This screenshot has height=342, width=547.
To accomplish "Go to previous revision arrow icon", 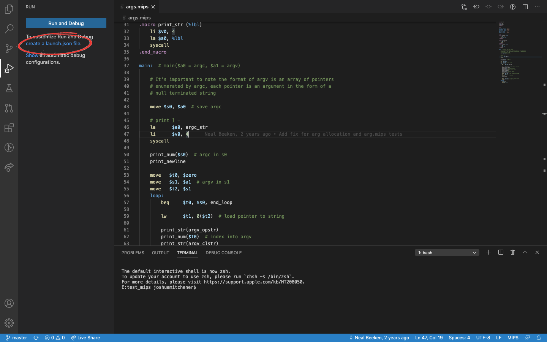I will (x=476, y=7).
